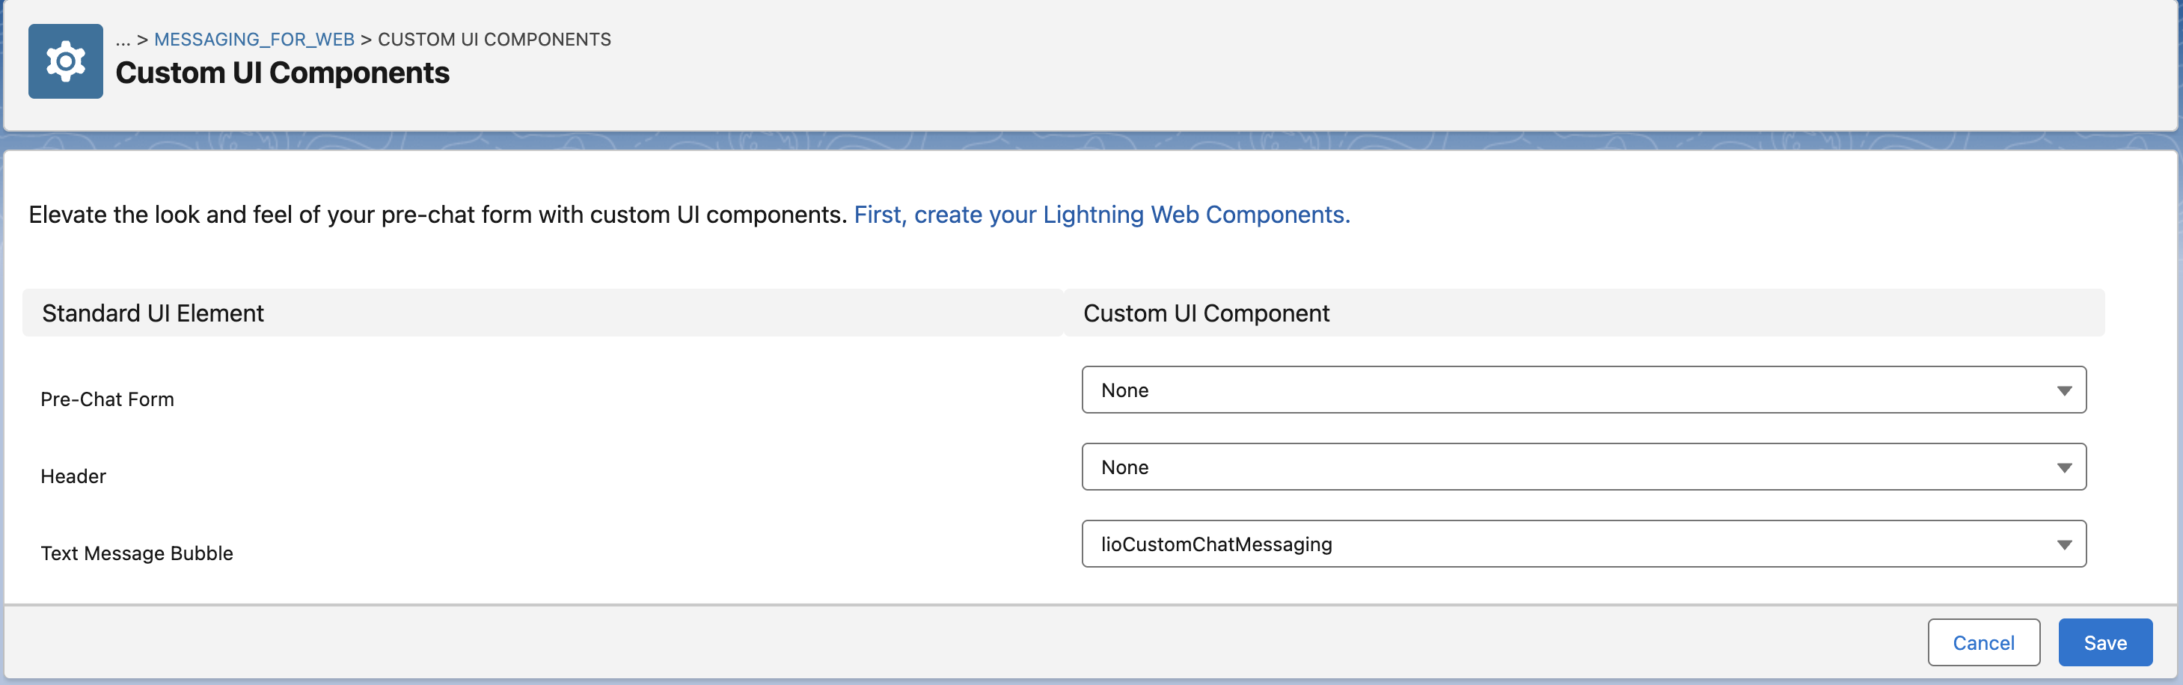Open the Header component dropdown
This screenshot has height=685, width=2183.
point(1583,467)
